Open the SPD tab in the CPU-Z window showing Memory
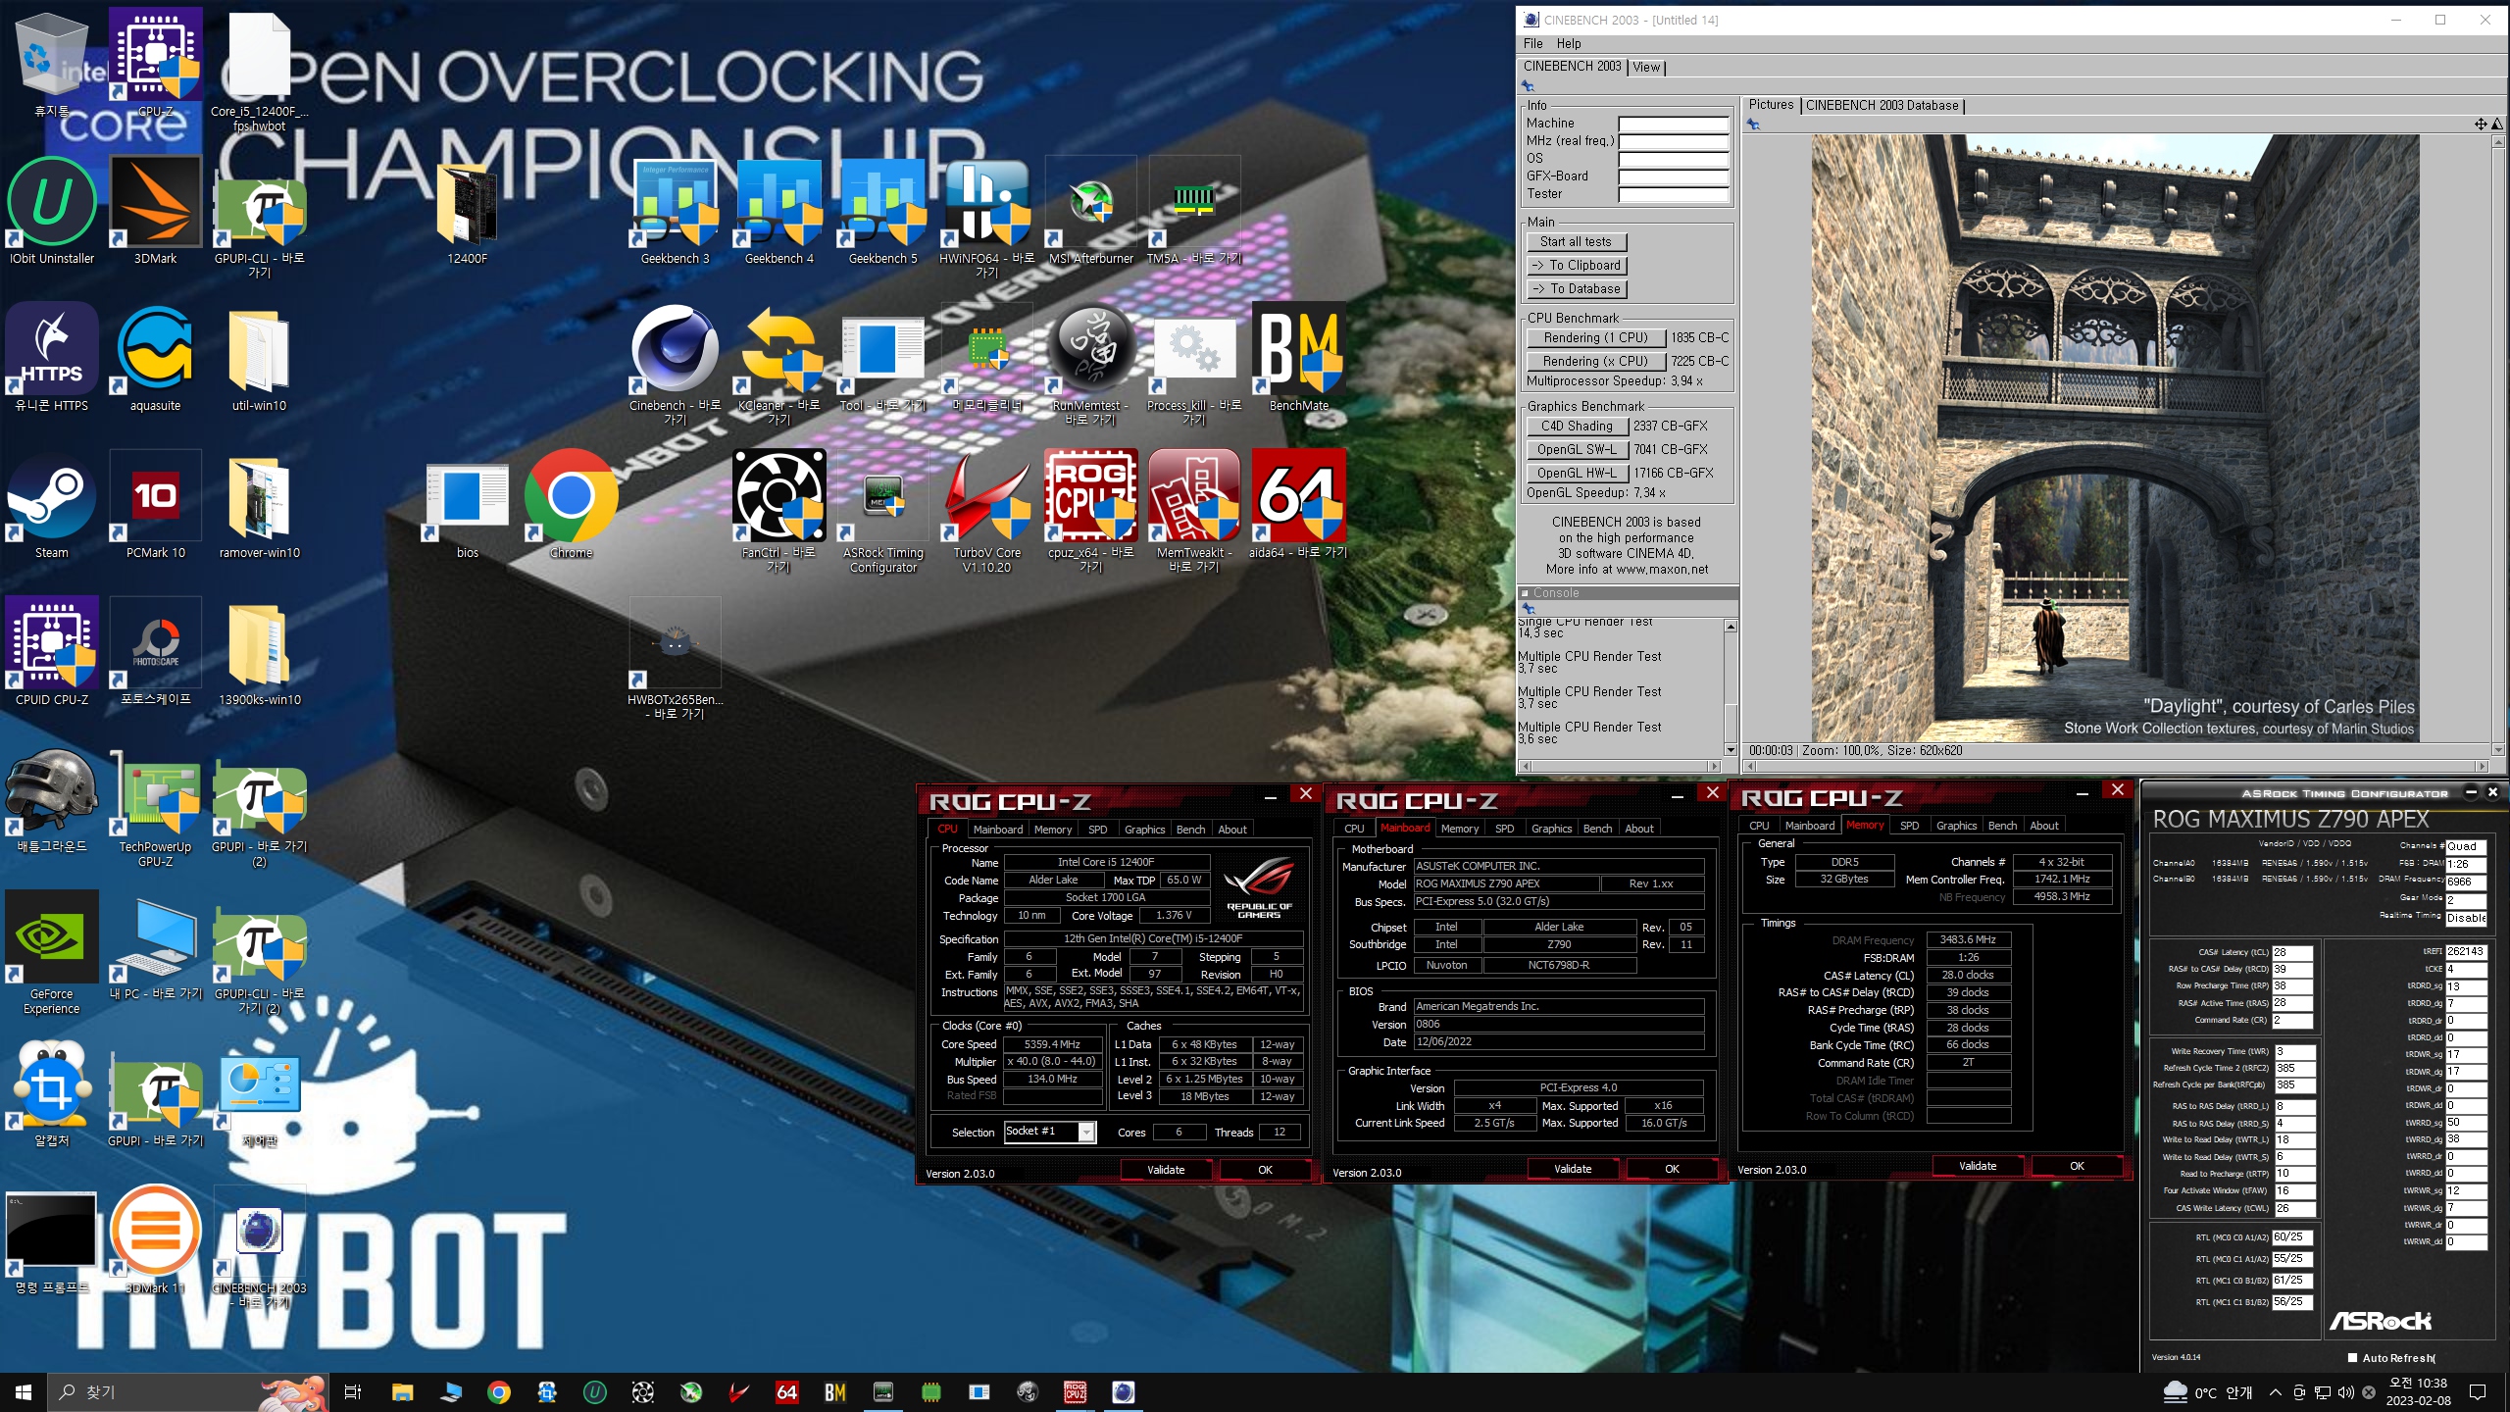Image resolution: width=2510 pixels, height=1412 pixels. point(1909,826)
